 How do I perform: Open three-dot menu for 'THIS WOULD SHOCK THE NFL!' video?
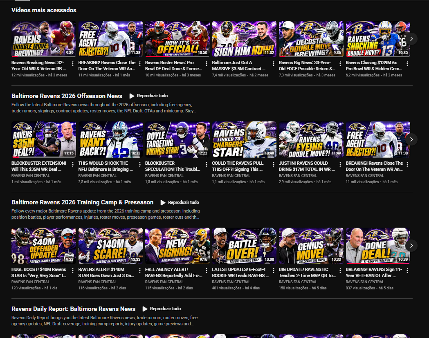click(x=140, y=164)
